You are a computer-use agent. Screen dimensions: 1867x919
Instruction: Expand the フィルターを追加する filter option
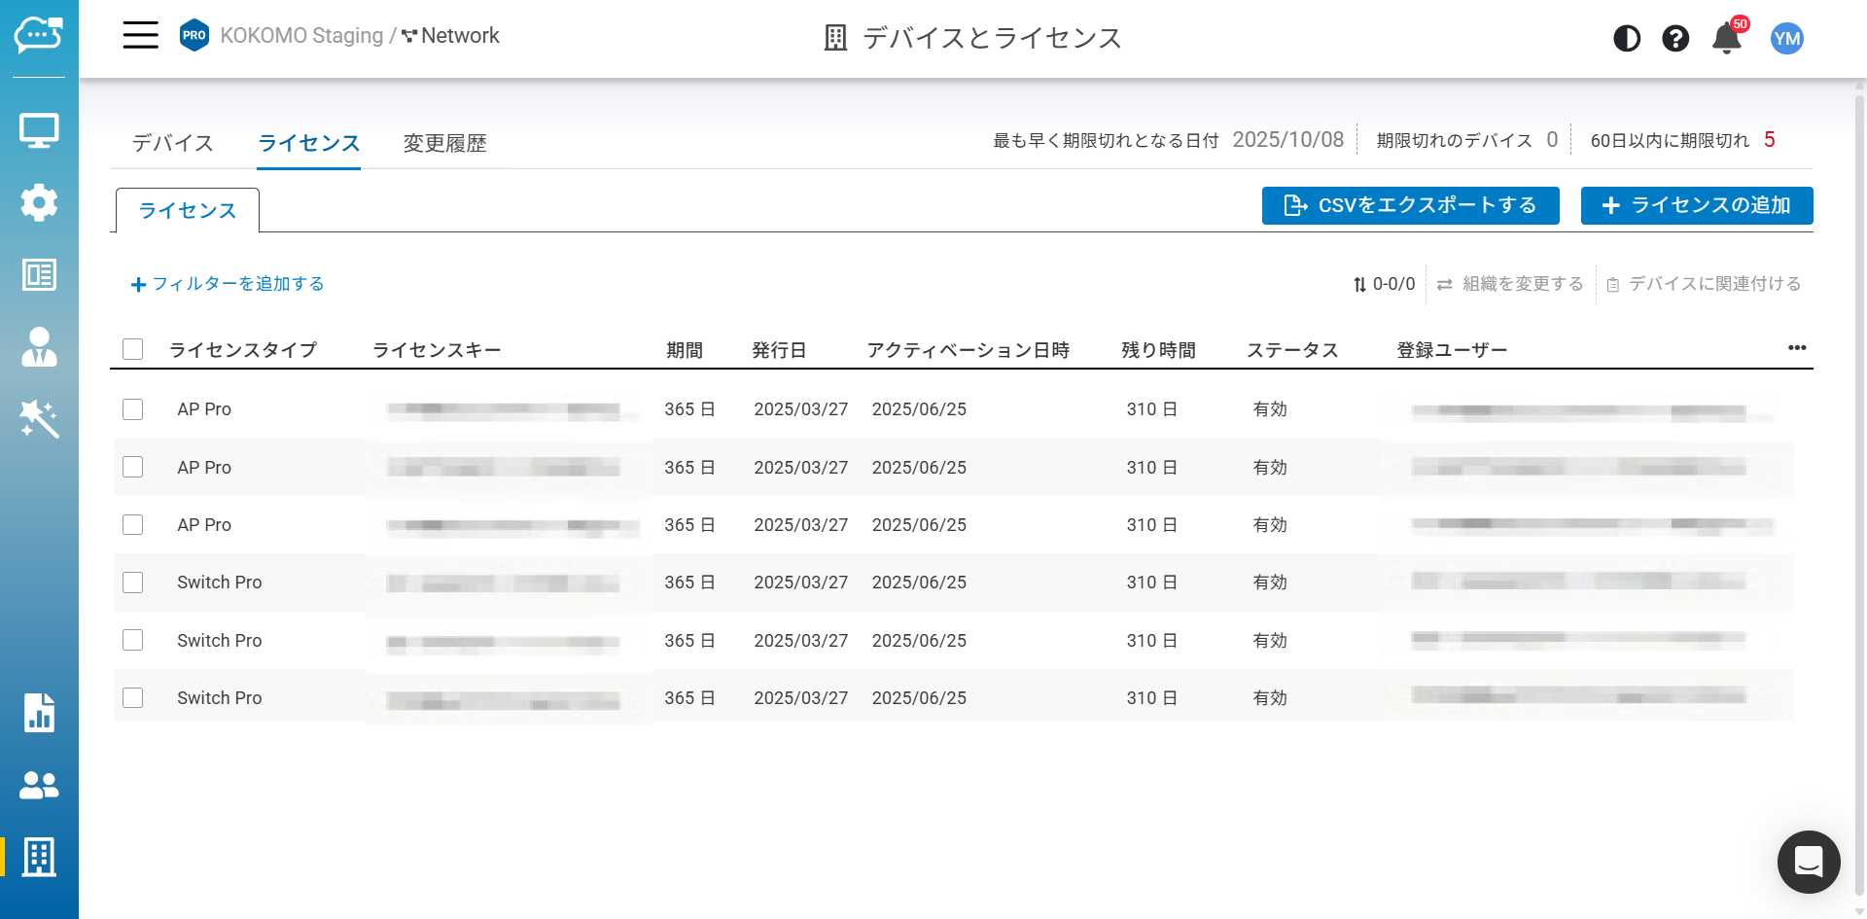[x=228, y=284]
